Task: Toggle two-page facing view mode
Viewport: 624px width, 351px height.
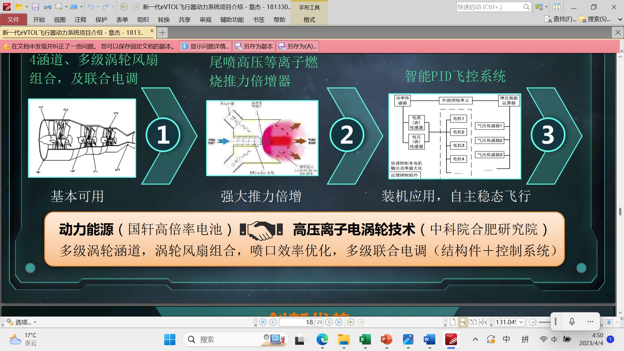Action: point(473,322)
